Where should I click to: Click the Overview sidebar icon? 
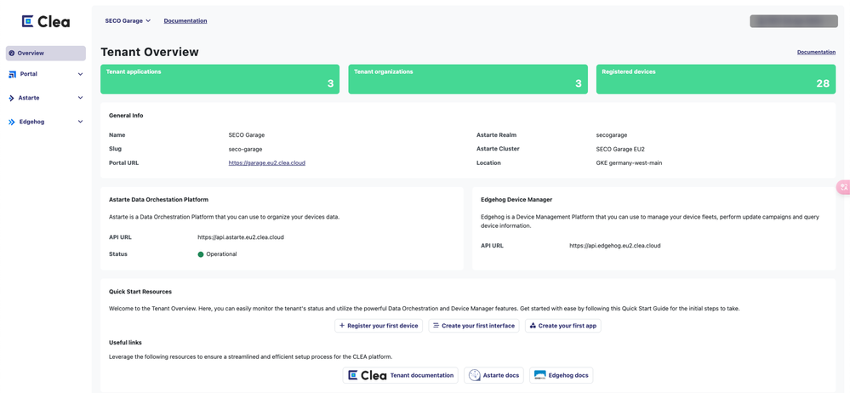tap(12, 54)
